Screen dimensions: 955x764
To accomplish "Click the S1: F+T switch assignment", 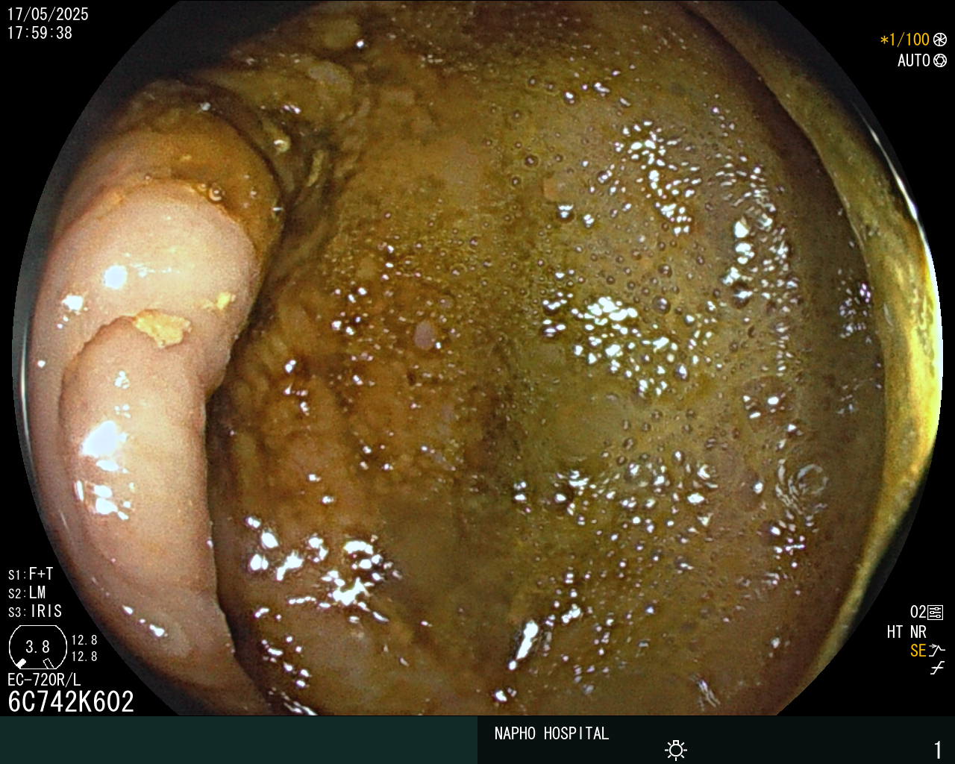I will (x=31, y=574).
